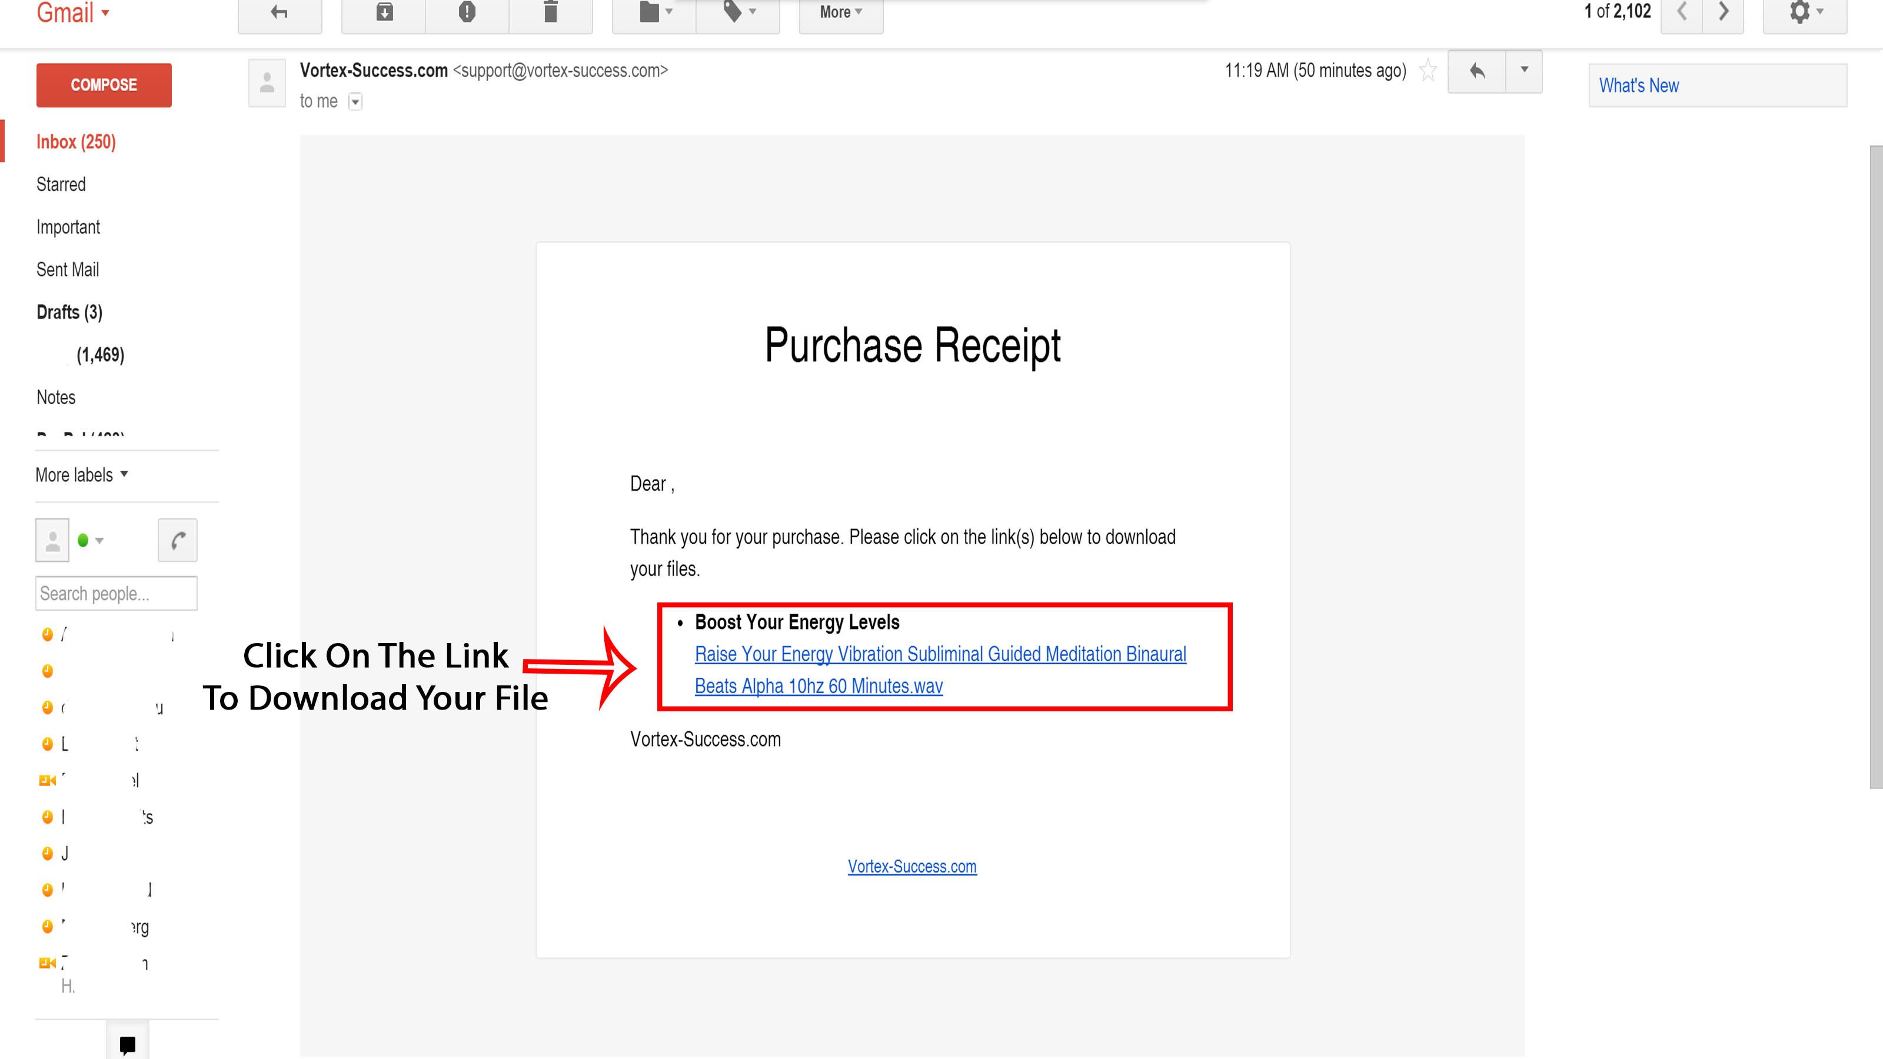Screen dimensions: 1883x1059
Task: Click the page vertical scrollbar
Action: click(1876, 467)
